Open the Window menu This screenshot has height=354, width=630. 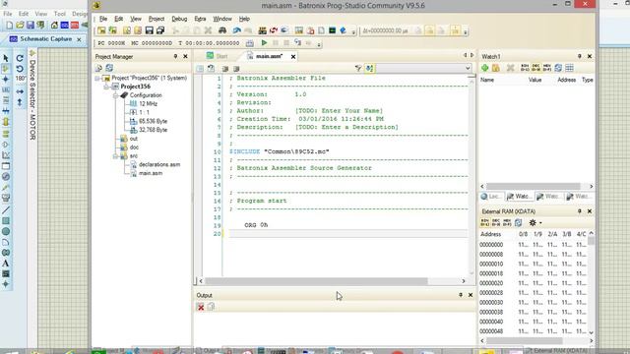point(222,19)
